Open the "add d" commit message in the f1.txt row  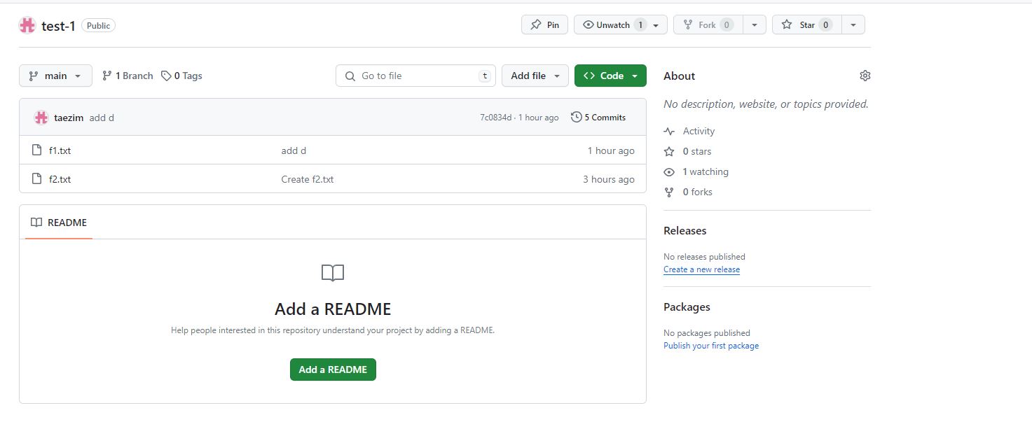click(294, 150)
